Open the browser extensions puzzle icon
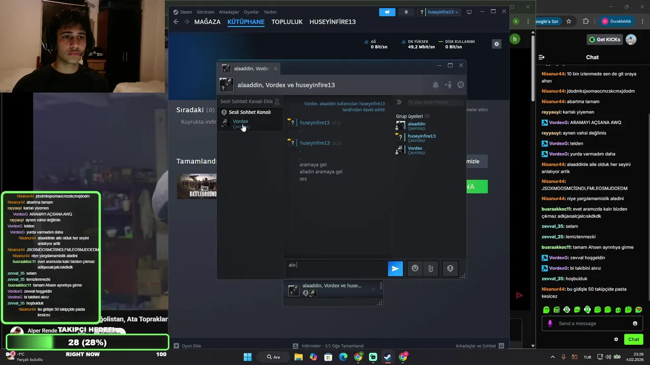 point(586,21)
